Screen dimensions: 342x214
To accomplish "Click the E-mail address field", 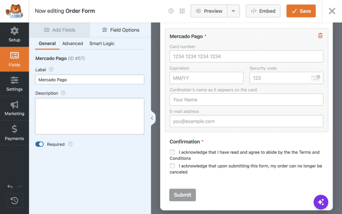I will click(x=246, y=121).
